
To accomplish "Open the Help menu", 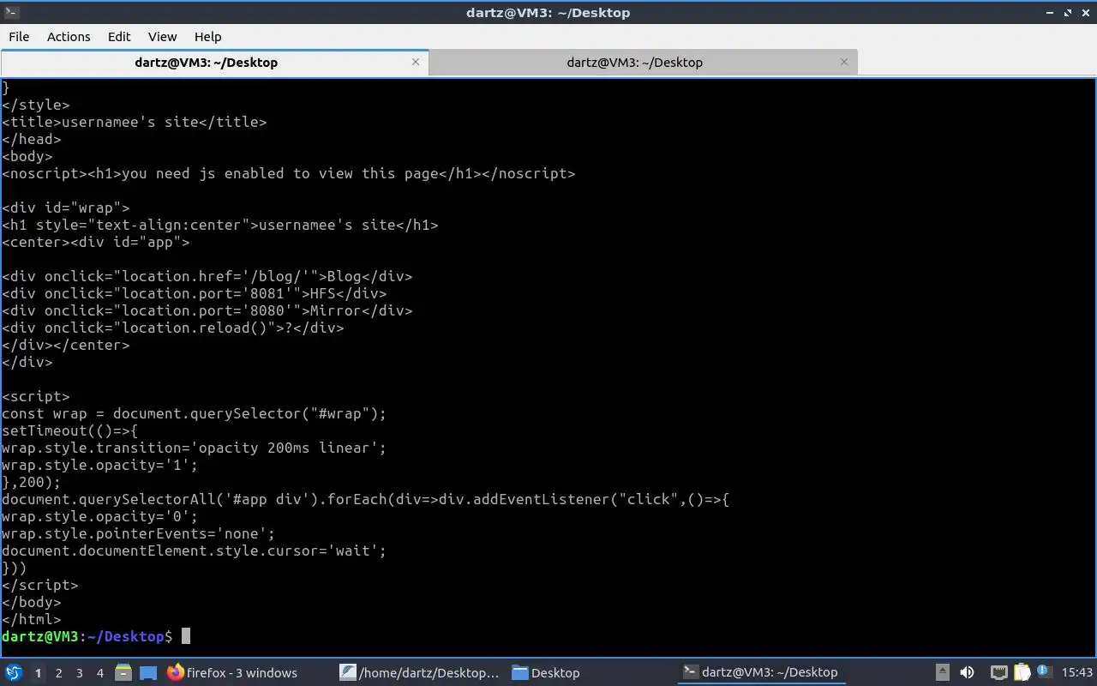I will coord(207,37).
